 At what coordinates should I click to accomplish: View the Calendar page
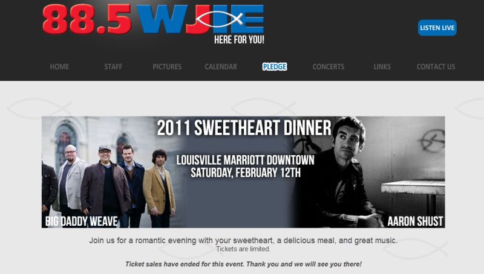(221, 67)
